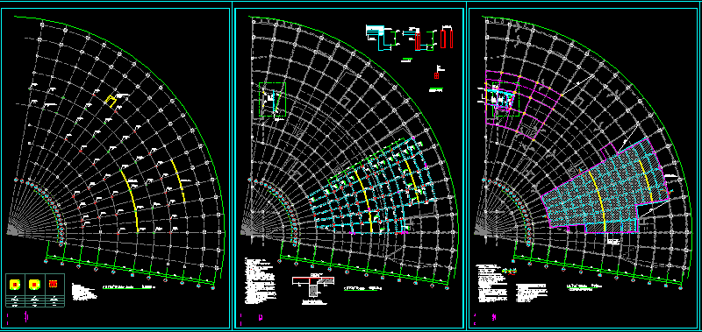Select the white notes text block in the middle sheet
The image size is (702, 332).
[260, 280]
